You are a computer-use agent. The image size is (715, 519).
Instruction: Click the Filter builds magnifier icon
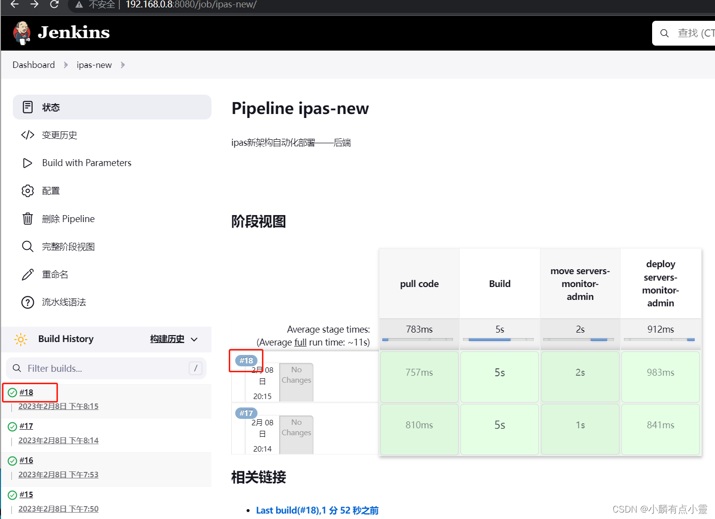(x=17, y=368)
